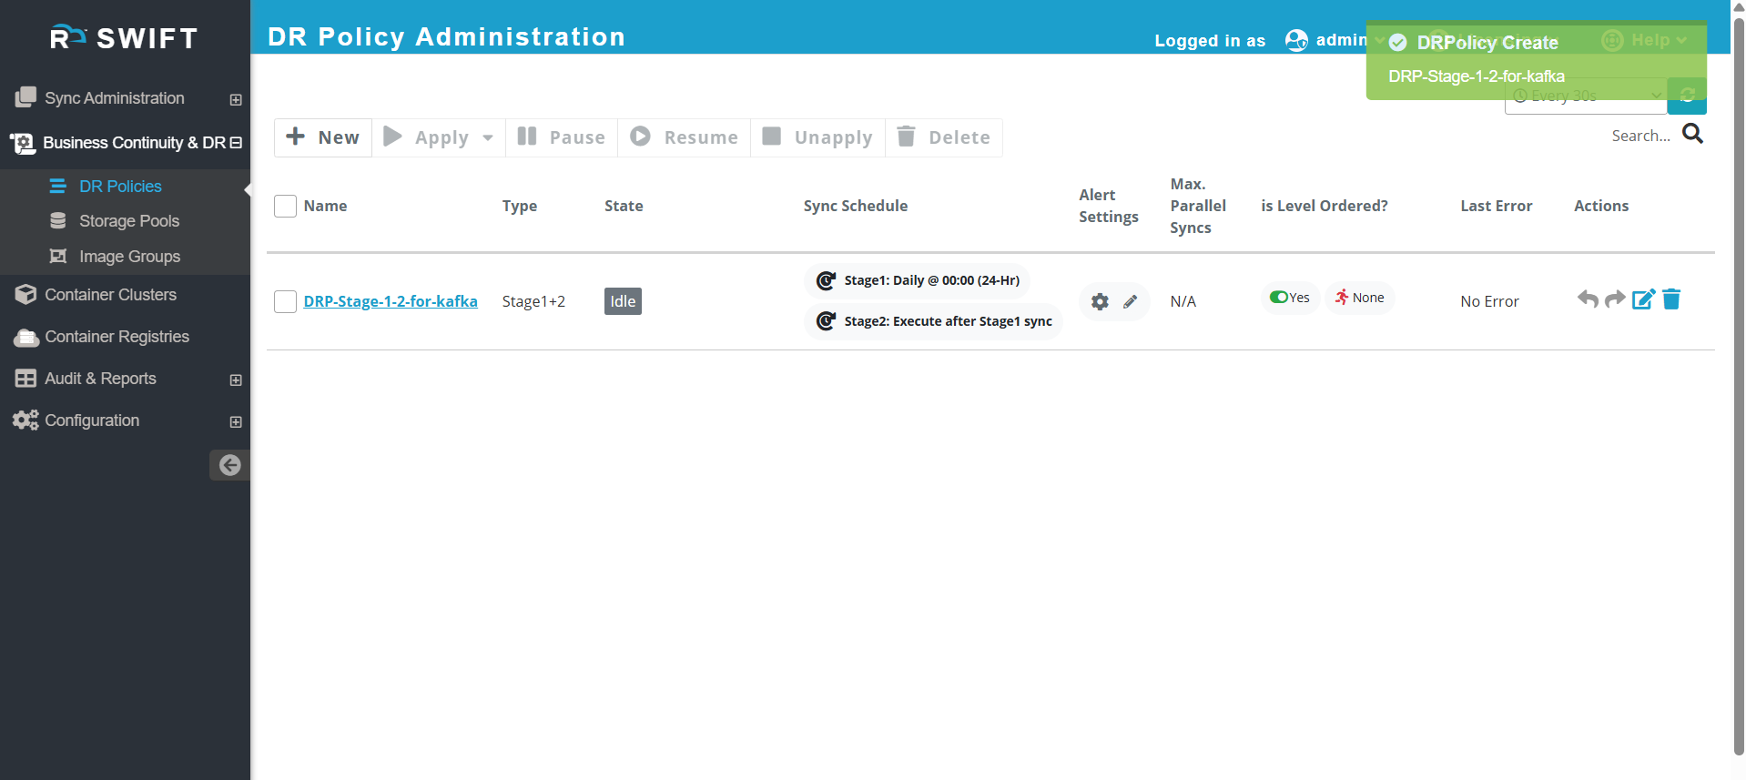Open Container Registries in sidebar
Image resolution: width=1746 pixels, height=780 pixels.
point(117,337)
